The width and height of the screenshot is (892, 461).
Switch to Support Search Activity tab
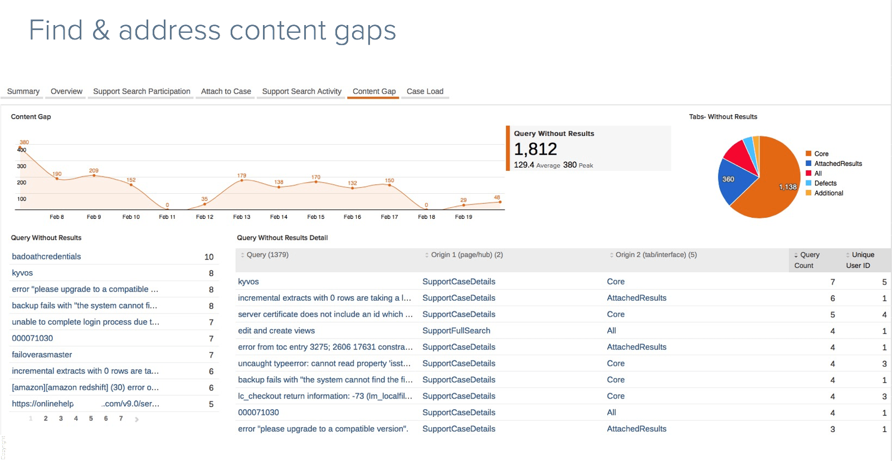301,91
